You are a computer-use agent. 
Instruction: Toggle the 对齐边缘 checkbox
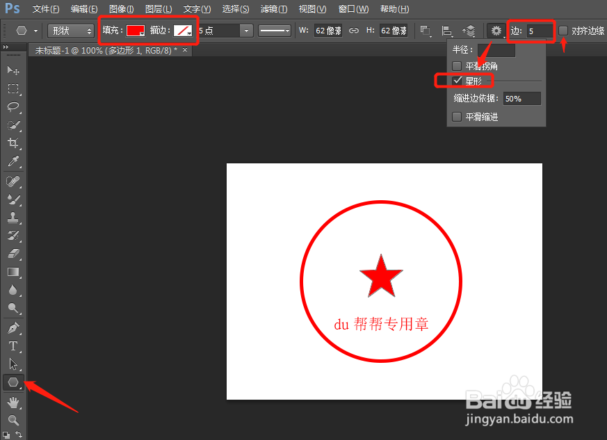pos(563,31)
